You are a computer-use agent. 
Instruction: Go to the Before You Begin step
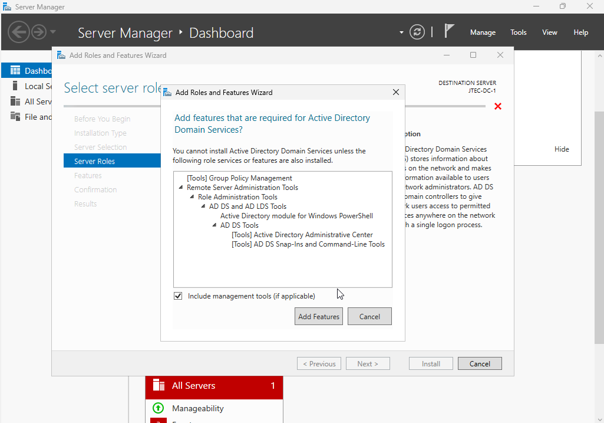(102, 119)
